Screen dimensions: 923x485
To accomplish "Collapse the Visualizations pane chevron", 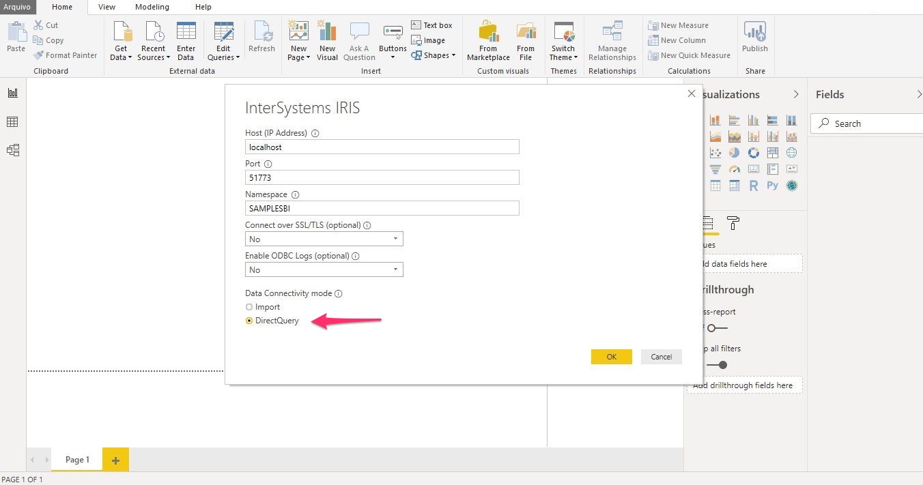I will (795, 94).
